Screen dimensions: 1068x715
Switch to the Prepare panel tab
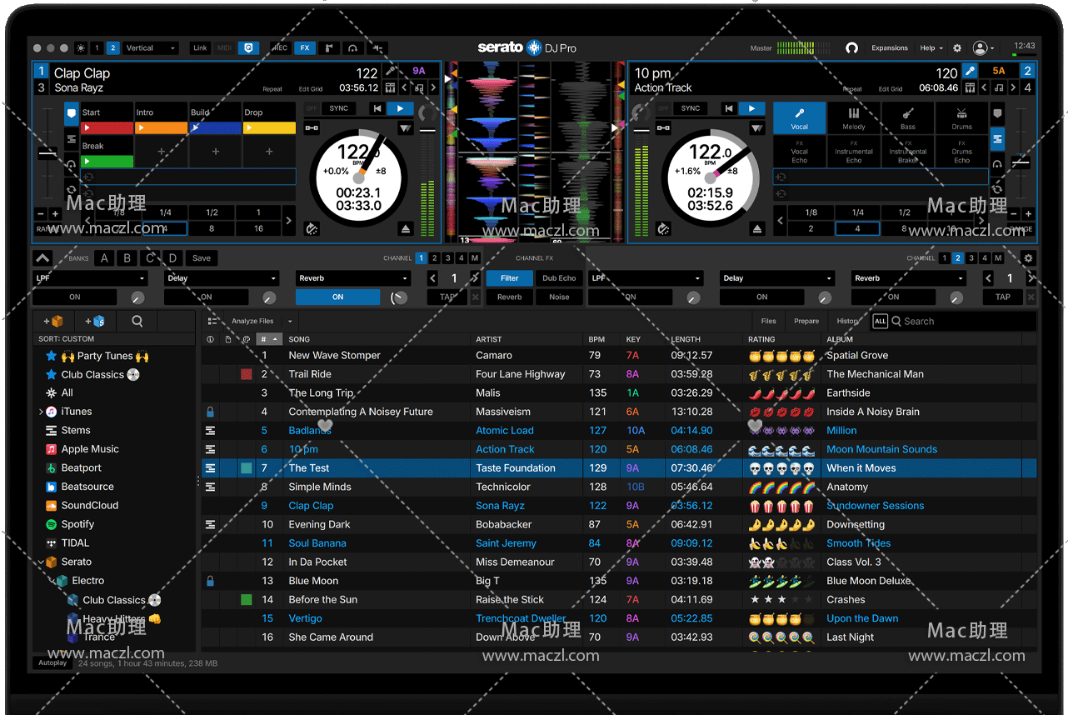(806, 321)
